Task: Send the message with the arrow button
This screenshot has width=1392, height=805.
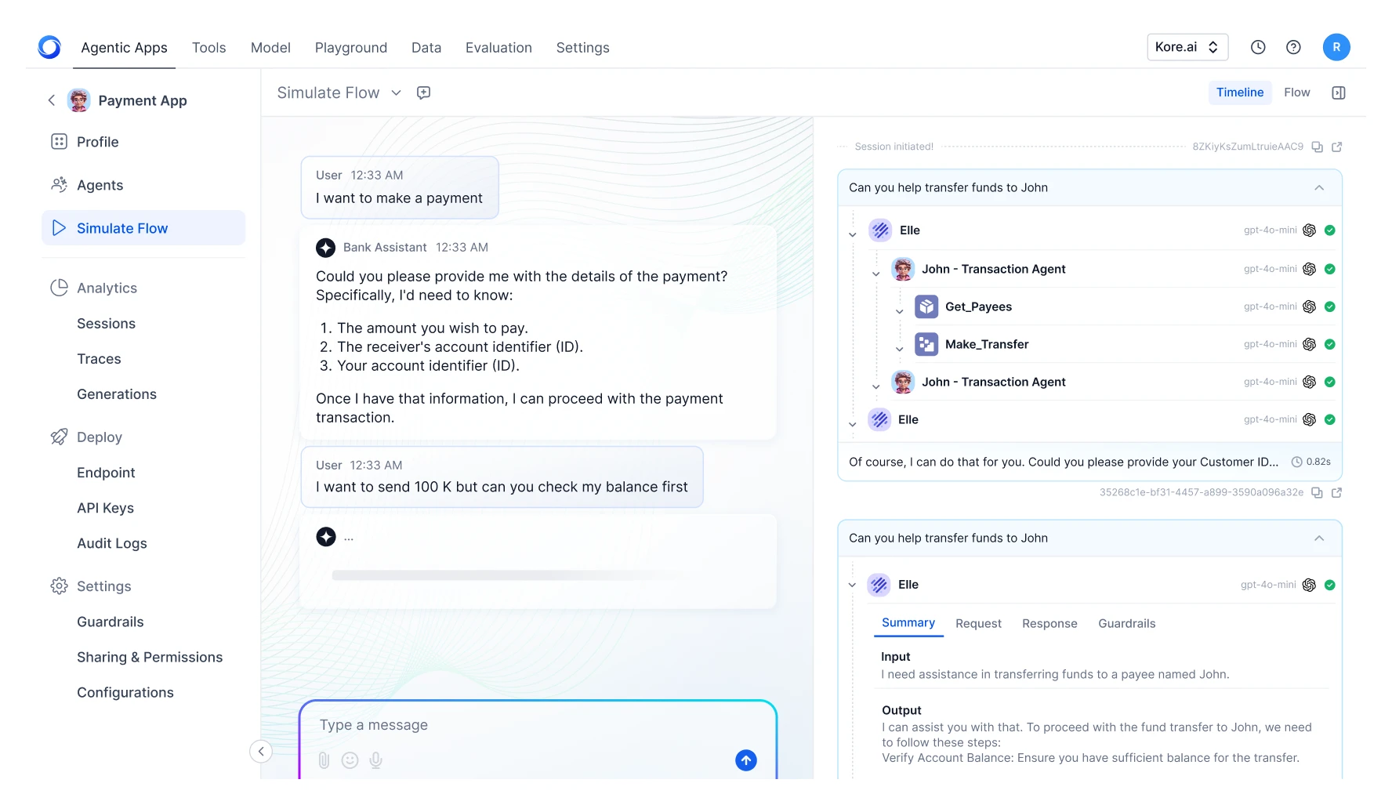Action: click(x=745, y=760)
